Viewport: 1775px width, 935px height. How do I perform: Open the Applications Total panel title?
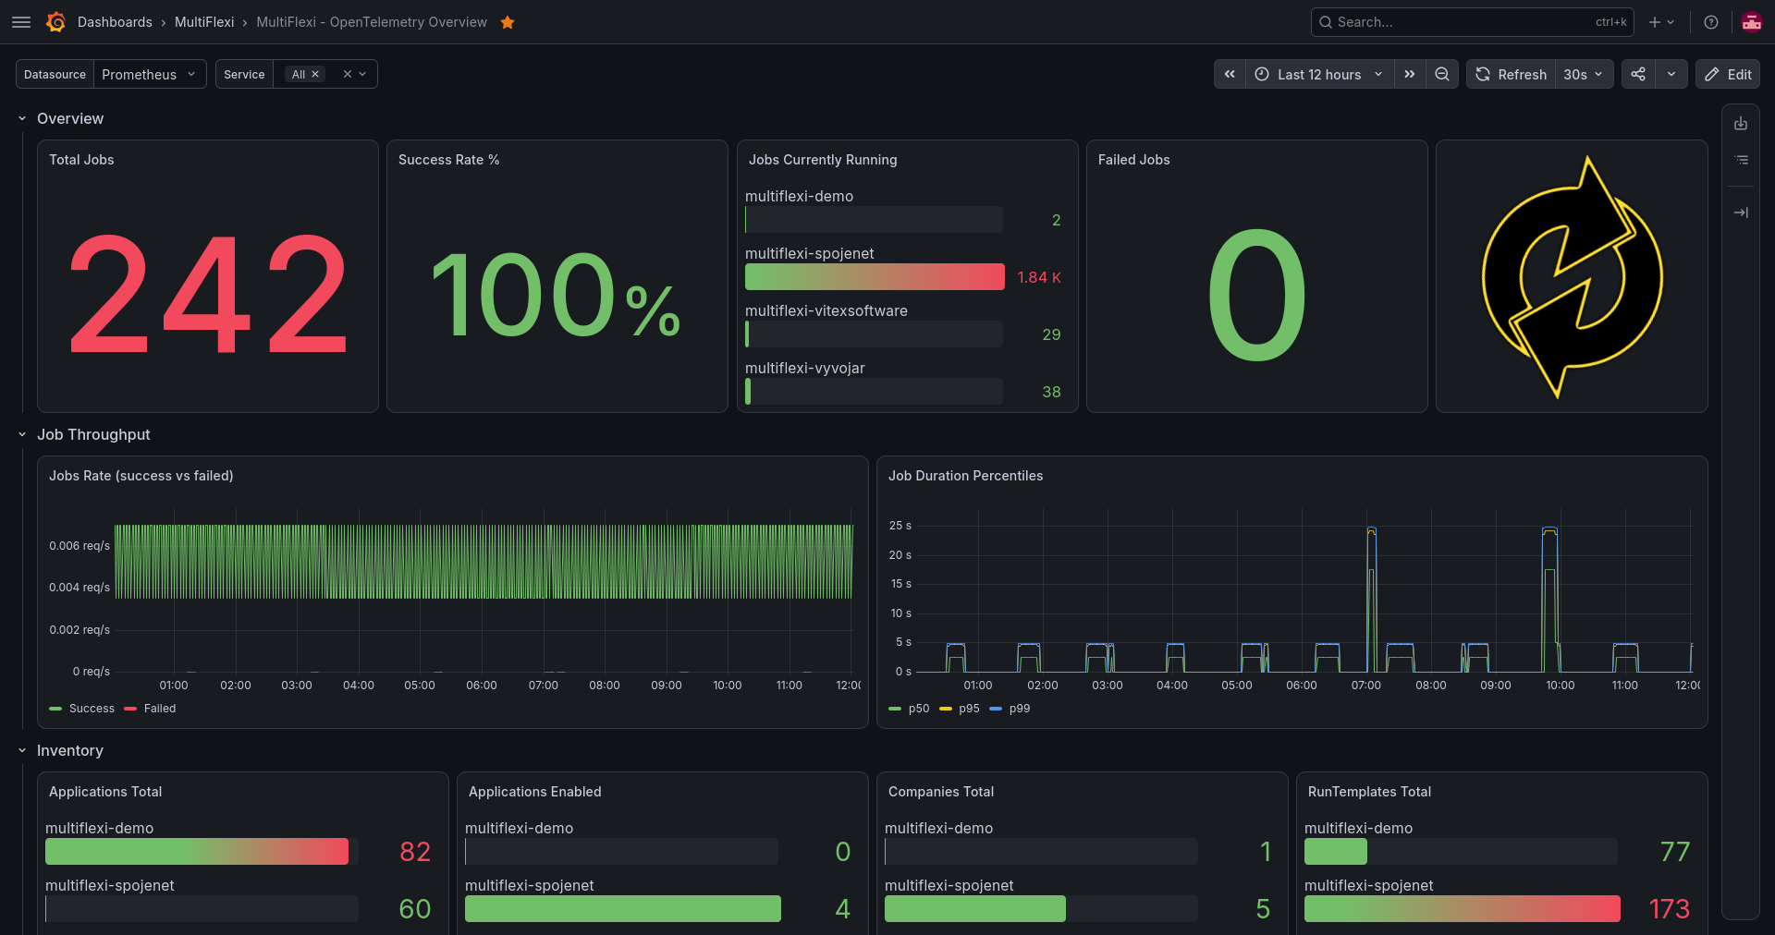point(105,792)
